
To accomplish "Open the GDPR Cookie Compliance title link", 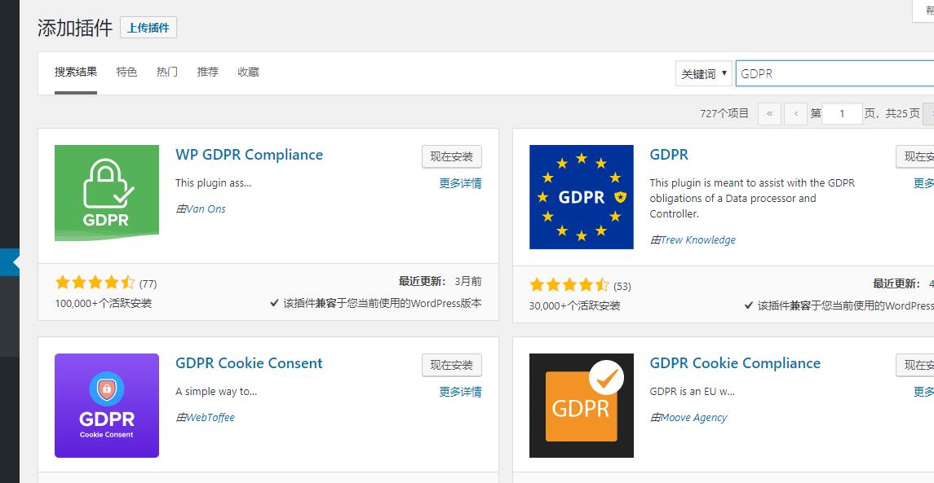I will coord(735,363).
